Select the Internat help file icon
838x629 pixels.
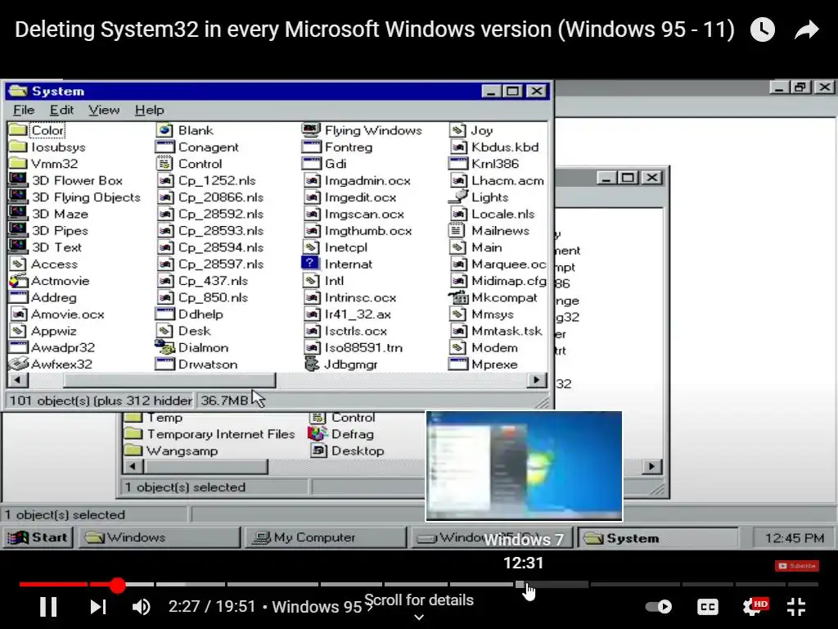coord(310,263)
